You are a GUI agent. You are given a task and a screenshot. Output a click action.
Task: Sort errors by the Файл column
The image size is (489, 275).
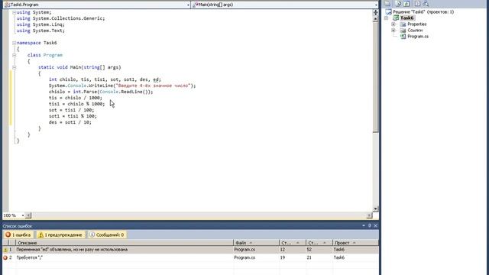(x=256, y=243)
